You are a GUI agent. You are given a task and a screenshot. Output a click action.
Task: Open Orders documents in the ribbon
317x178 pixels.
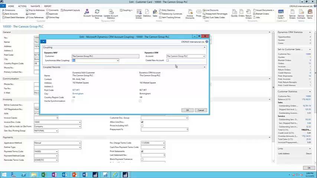(241, 13)
